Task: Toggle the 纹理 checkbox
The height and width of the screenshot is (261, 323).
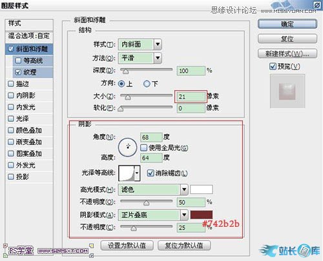Action: [18, 72]
